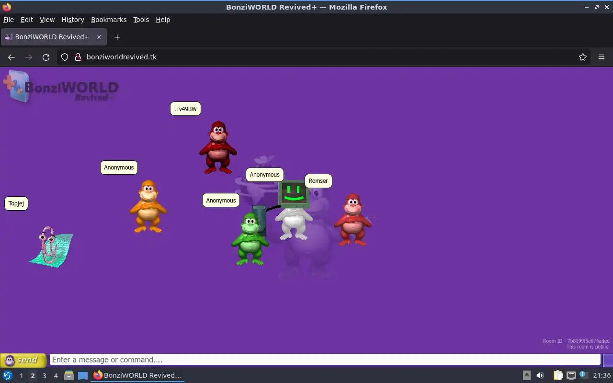Open the Tools menu
The width and height of the screenshot is (613, 383).
141,20
